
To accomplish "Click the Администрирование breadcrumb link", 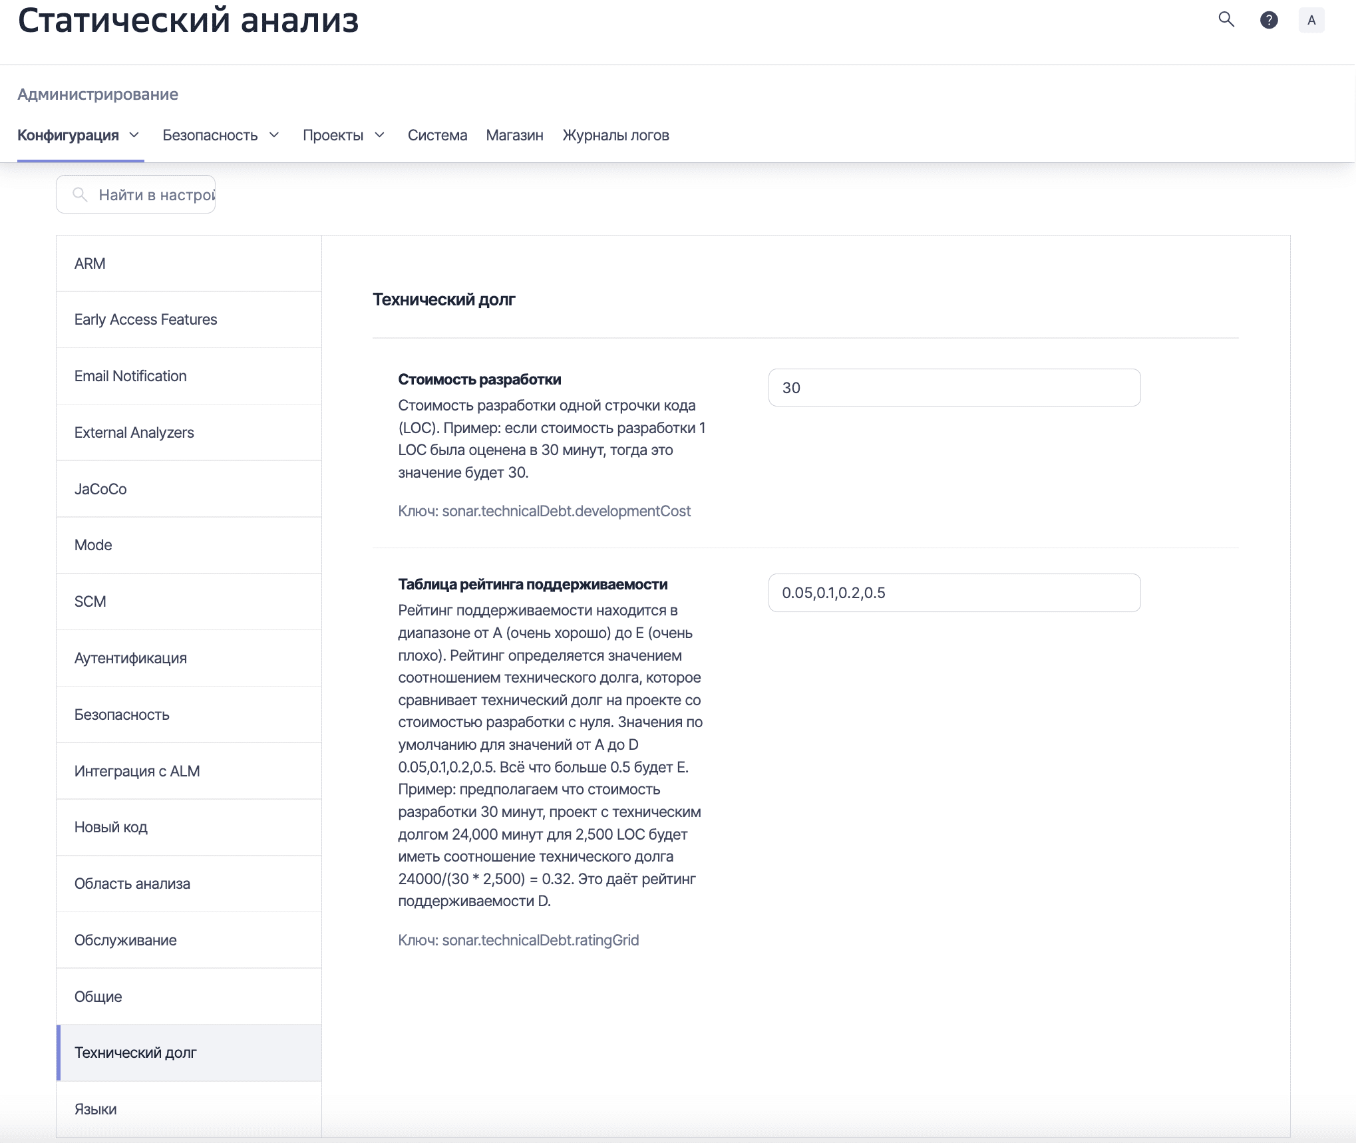I will point(98,94).
